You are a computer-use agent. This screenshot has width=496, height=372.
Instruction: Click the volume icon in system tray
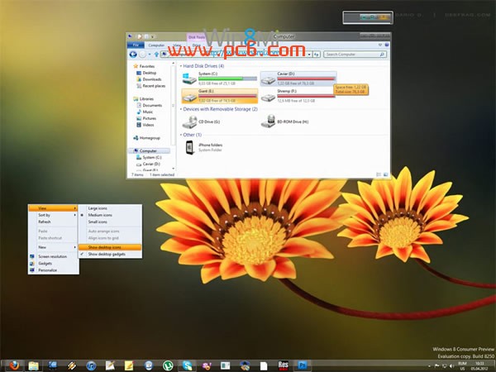(451, 366)
